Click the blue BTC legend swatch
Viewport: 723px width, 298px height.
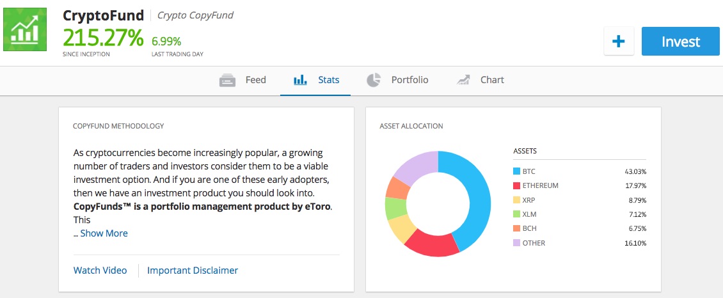click(x=517, y=171)
